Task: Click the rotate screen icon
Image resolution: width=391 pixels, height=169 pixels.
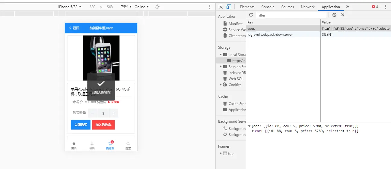Action: [157, 7]
